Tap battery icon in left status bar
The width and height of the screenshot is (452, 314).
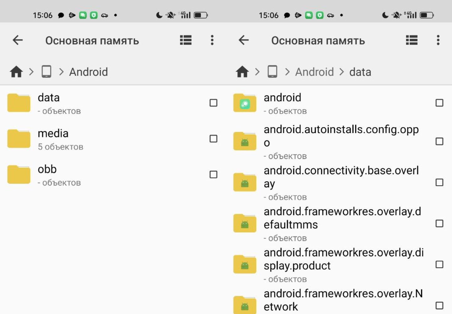pyautogui.click(x=201, y=15)
